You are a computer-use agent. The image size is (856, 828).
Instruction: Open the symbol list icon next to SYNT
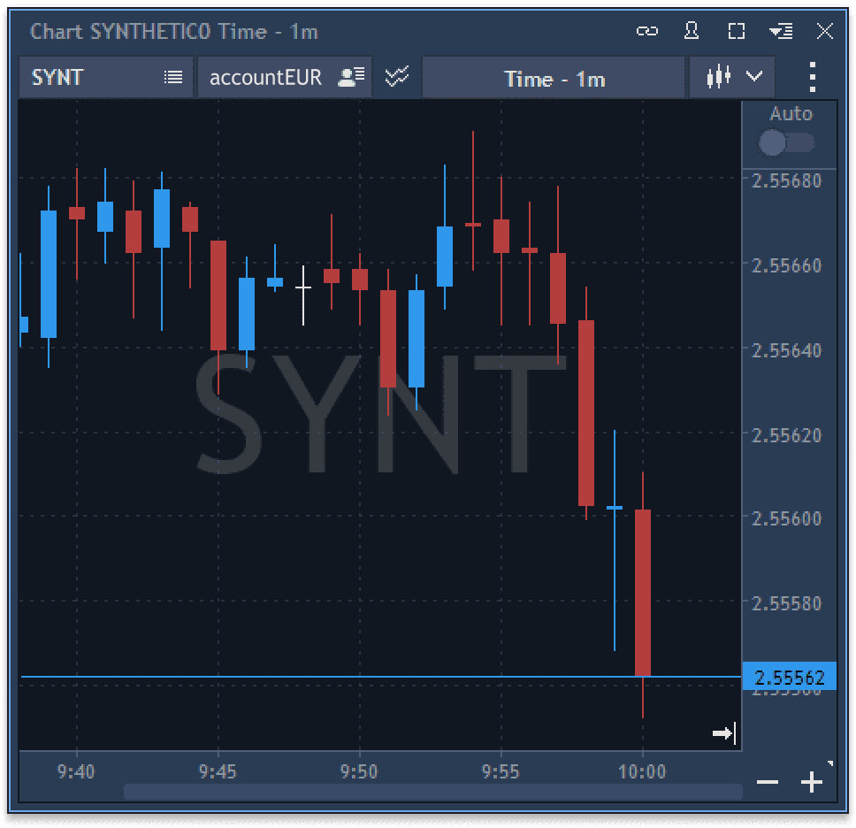(x=174, y=76)
